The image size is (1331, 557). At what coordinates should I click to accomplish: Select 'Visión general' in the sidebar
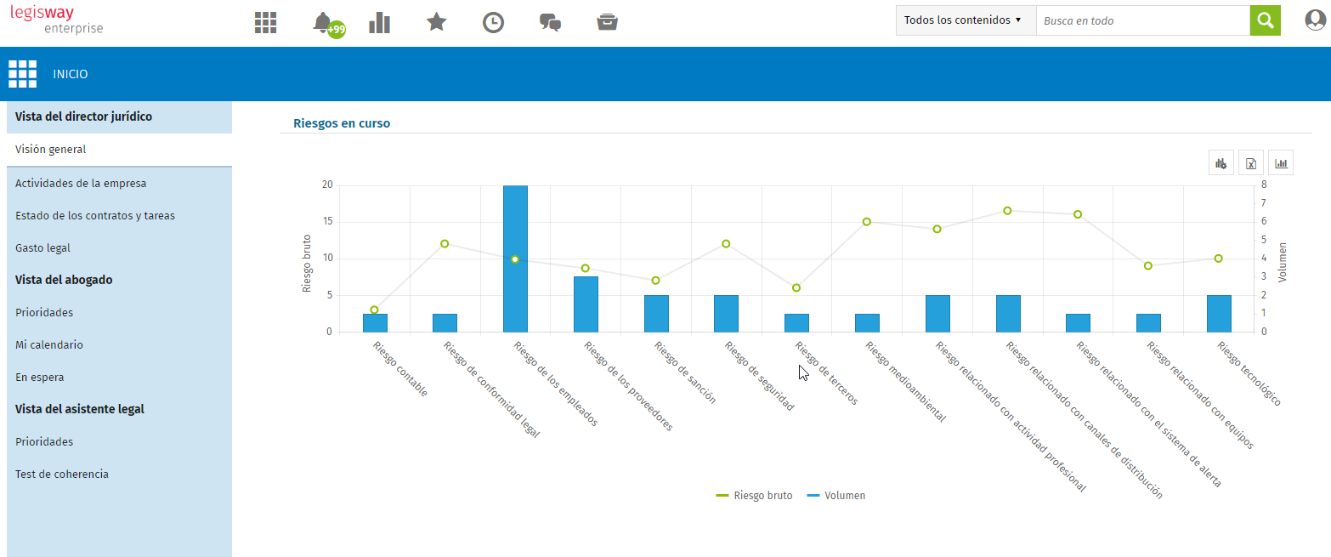click(x=51, y=150)
